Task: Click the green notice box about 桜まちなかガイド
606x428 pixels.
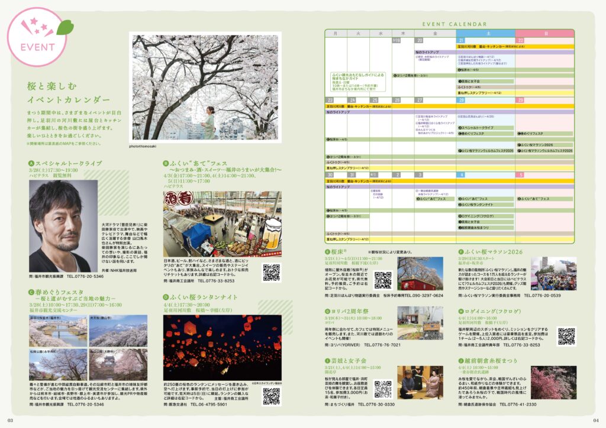Action: coord(357,83)
